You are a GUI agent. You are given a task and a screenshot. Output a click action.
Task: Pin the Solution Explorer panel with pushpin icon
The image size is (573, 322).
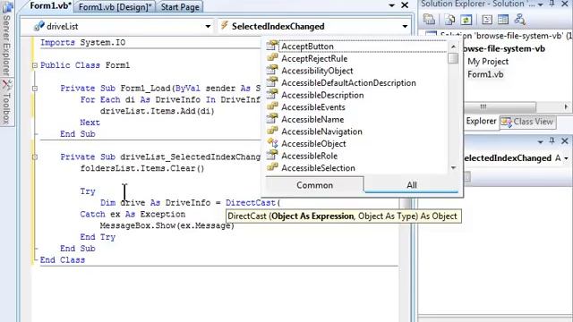(x=552, y=4)
